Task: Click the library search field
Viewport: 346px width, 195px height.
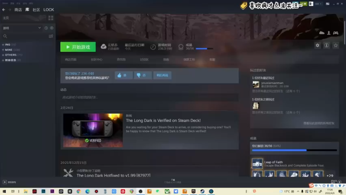Action: pyautogui.click(x=24, y=36)
